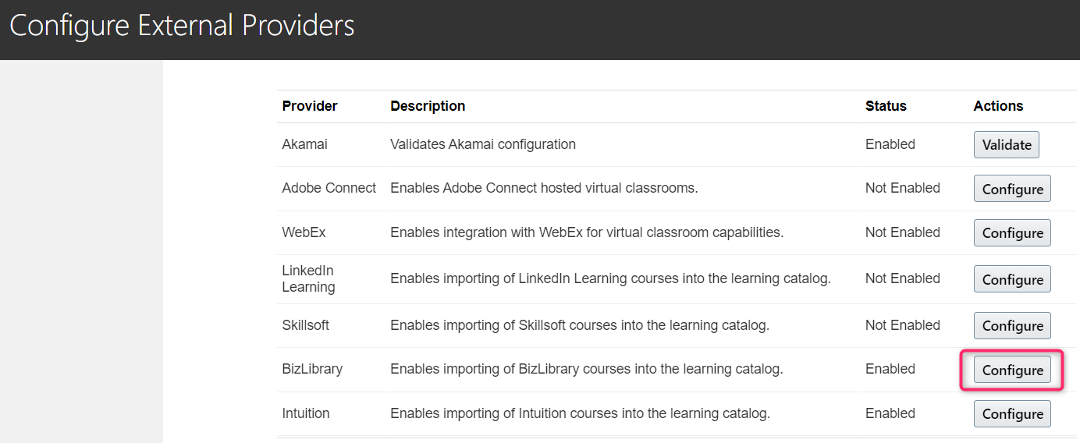1080x443 pixels.
Task: Click the Adobe Connect provider name
Action: coord(329,188)
